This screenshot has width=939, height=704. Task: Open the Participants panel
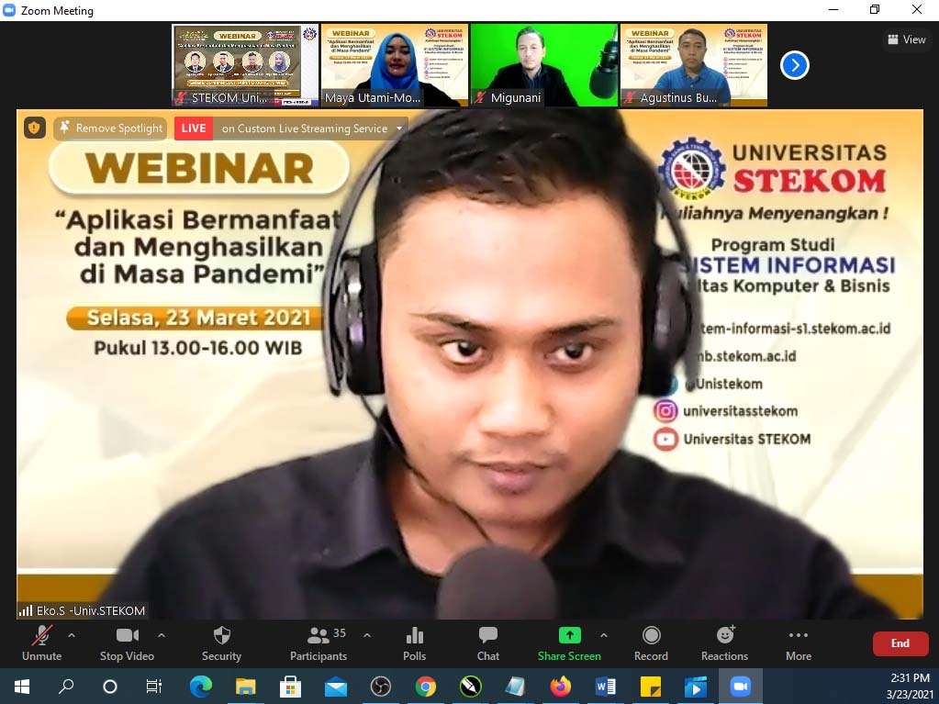(x=319, y=643)
